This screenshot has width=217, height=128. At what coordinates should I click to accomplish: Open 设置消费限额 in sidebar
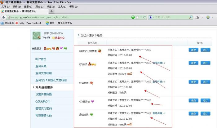point(44,95)
